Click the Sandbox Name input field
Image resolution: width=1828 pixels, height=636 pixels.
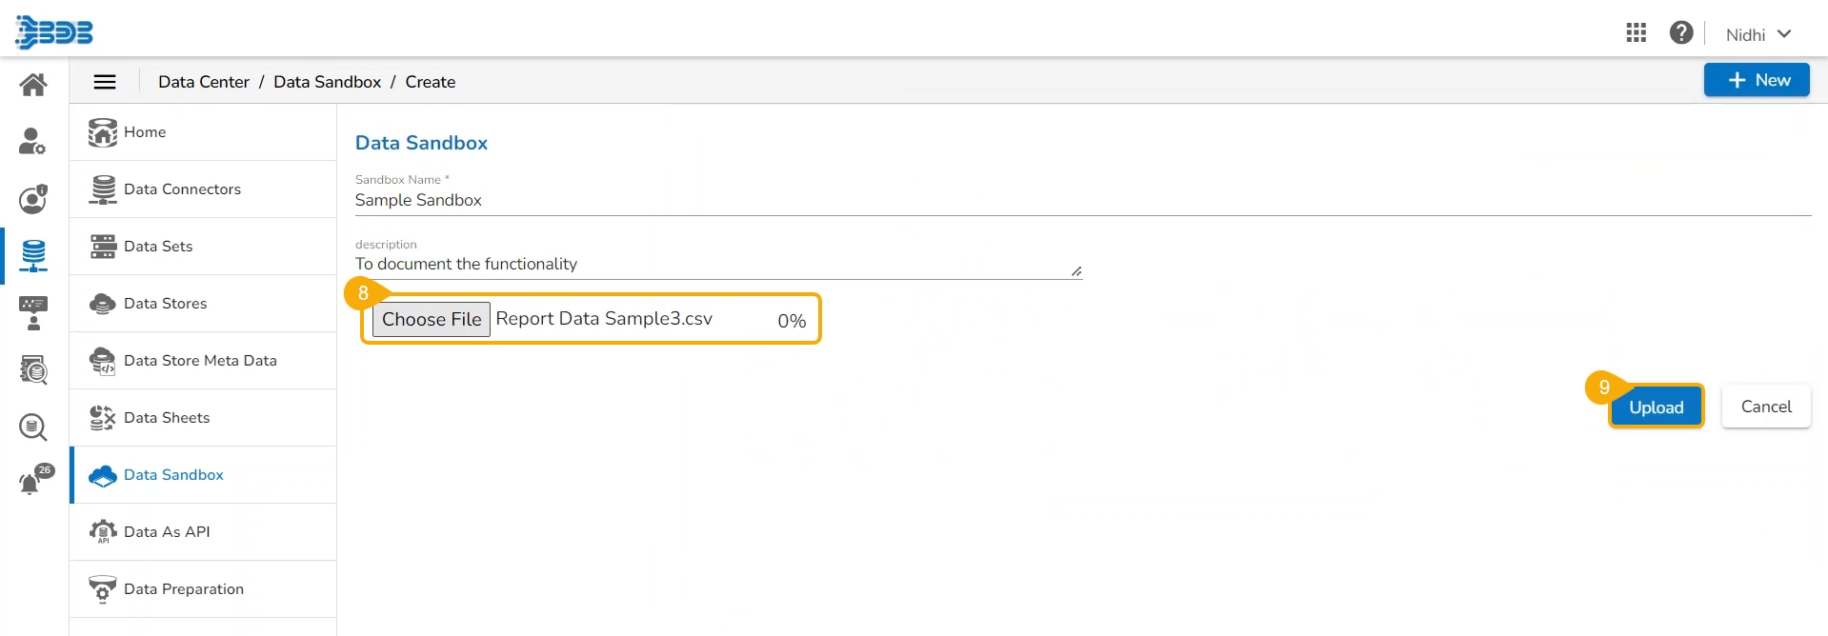(1082, 201)
